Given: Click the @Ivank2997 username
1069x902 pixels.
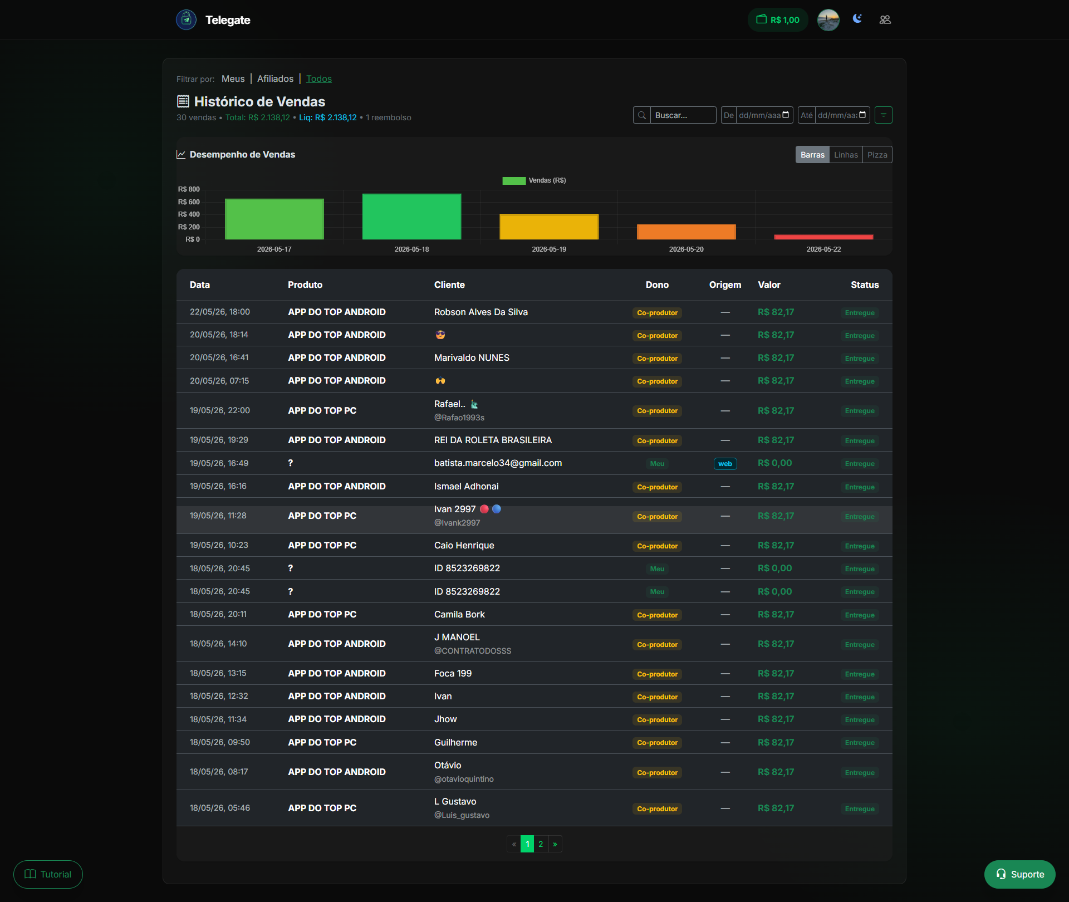Looking at the screenshot, I should [x=457, y=523].
